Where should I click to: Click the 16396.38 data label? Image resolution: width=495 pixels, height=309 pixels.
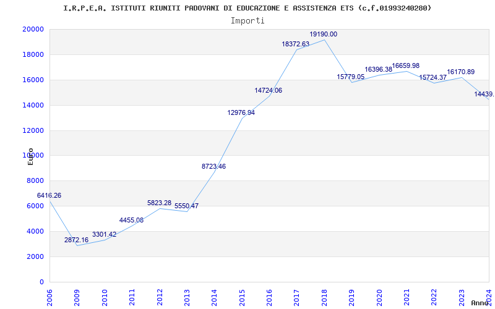click(379, 69)
